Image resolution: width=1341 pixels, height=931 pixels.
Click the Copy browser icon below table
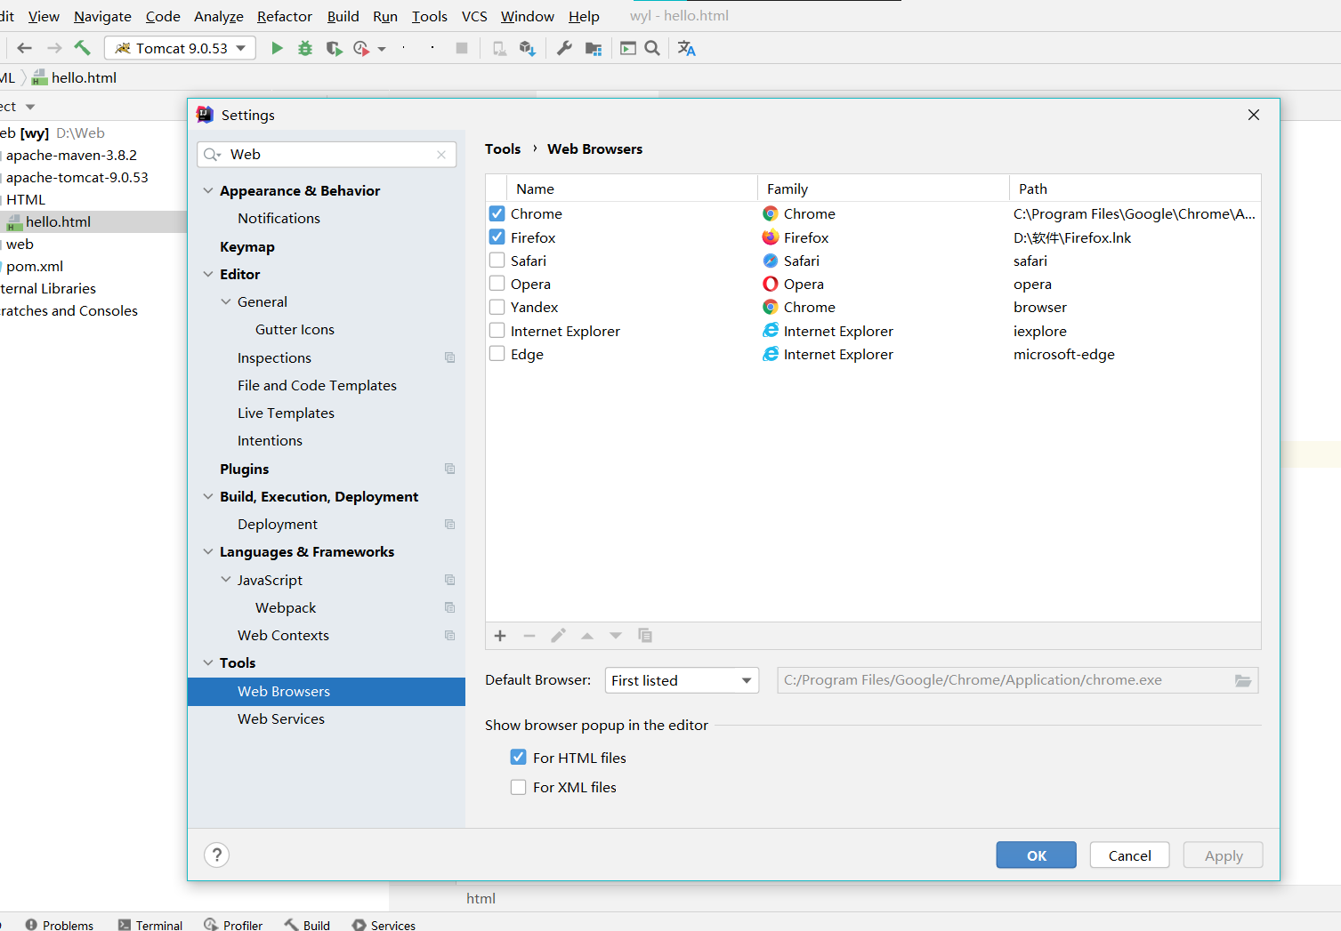[645, 636]
